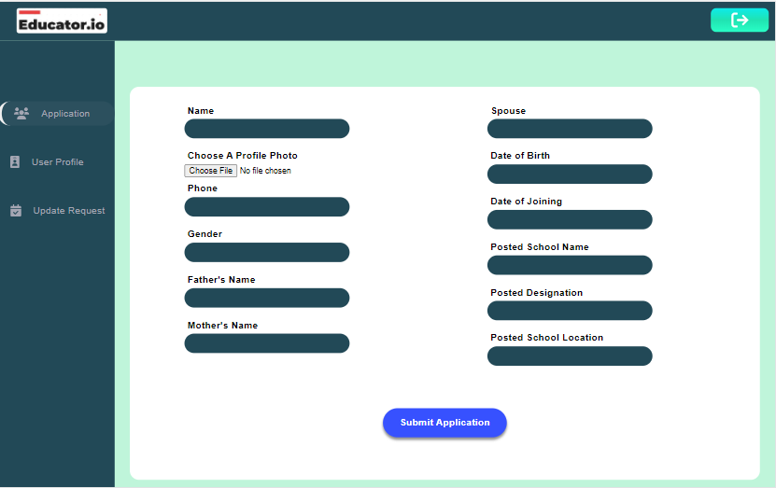Click the Update Request calendar icon
This screenshot has height=488, width=776.
(x=16, y=210)
